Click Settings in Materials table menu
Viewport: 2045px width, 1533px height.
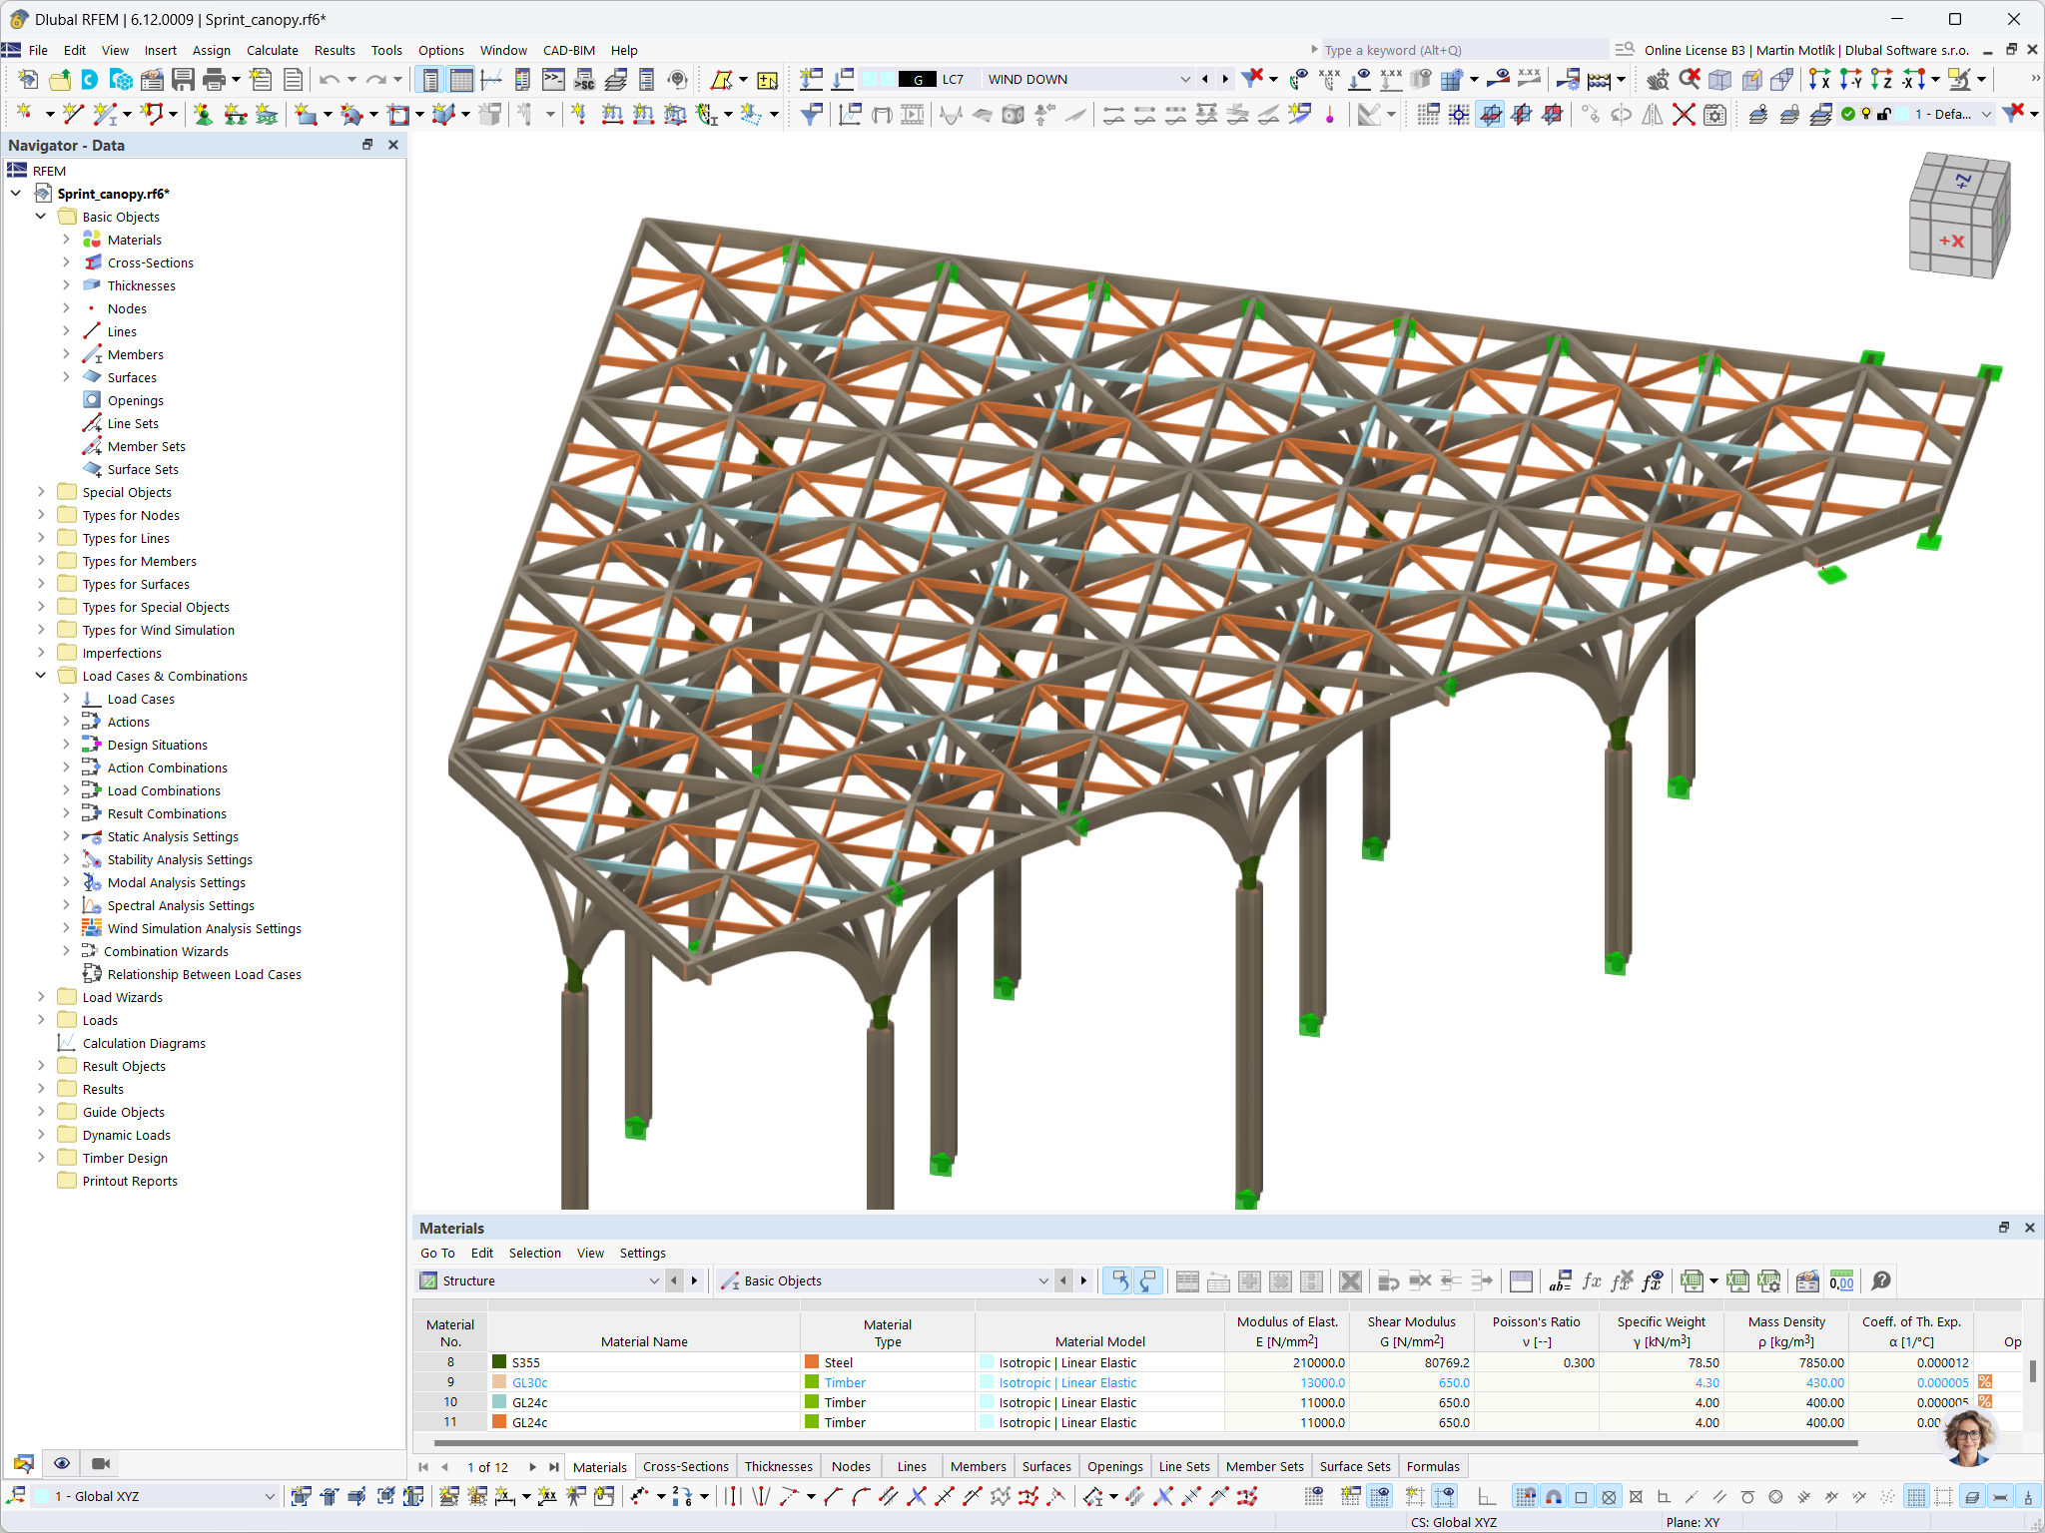point(642,1253)
